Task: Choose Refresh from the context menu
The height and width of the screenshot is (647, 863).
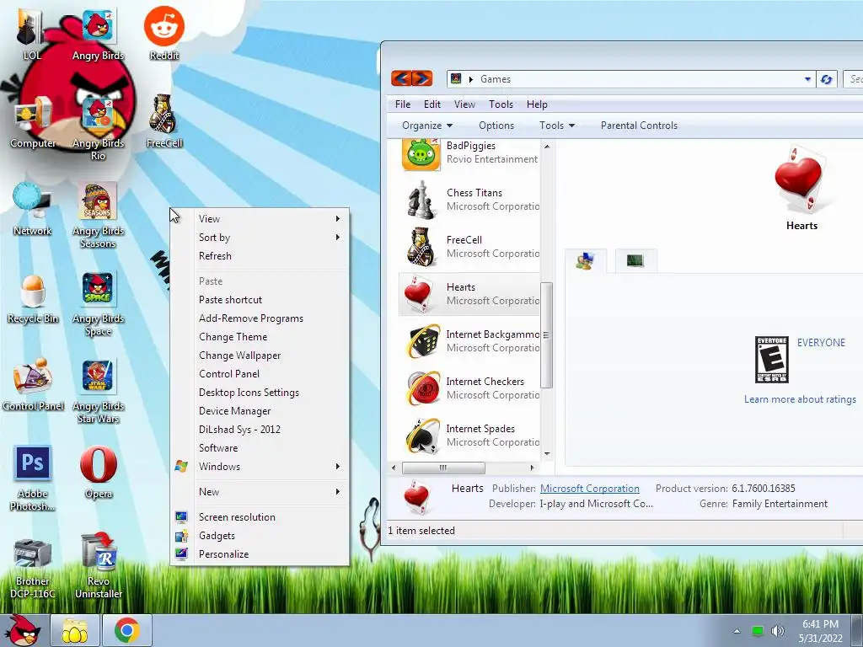Action: [260, 256]
